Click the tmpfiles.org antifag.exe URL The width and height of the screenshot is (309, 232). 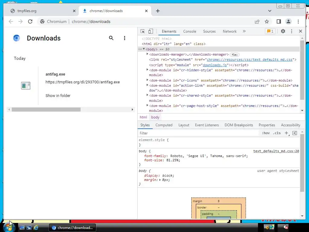click(x=83, y=82)
